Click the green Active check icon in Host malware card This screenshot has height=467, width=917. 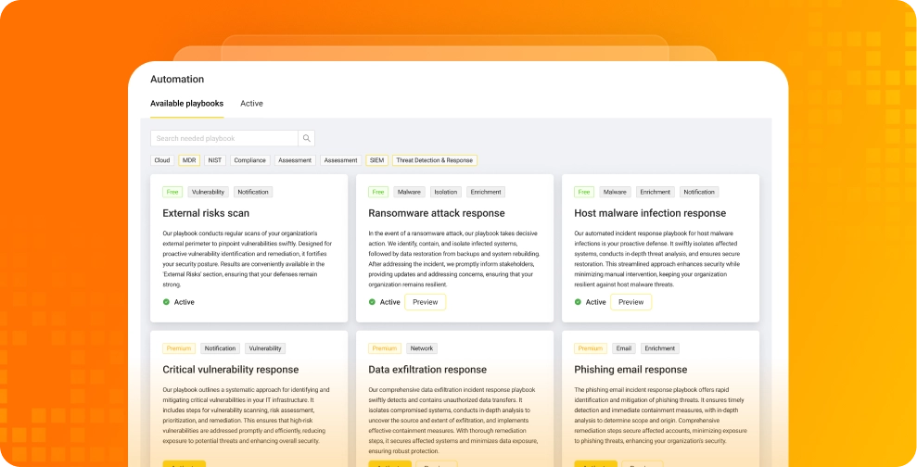578,302
